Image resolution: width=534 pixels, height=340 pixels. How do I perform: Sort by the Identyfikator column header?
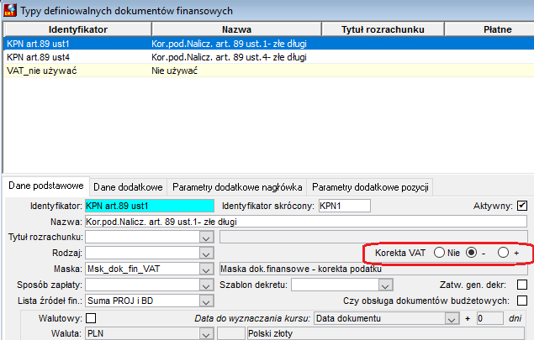77,29
